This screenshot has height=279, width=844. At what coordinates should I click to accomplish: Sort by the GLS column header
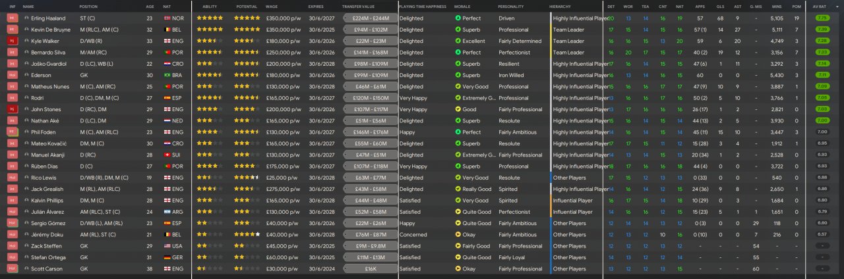click(x=720, y=6)
